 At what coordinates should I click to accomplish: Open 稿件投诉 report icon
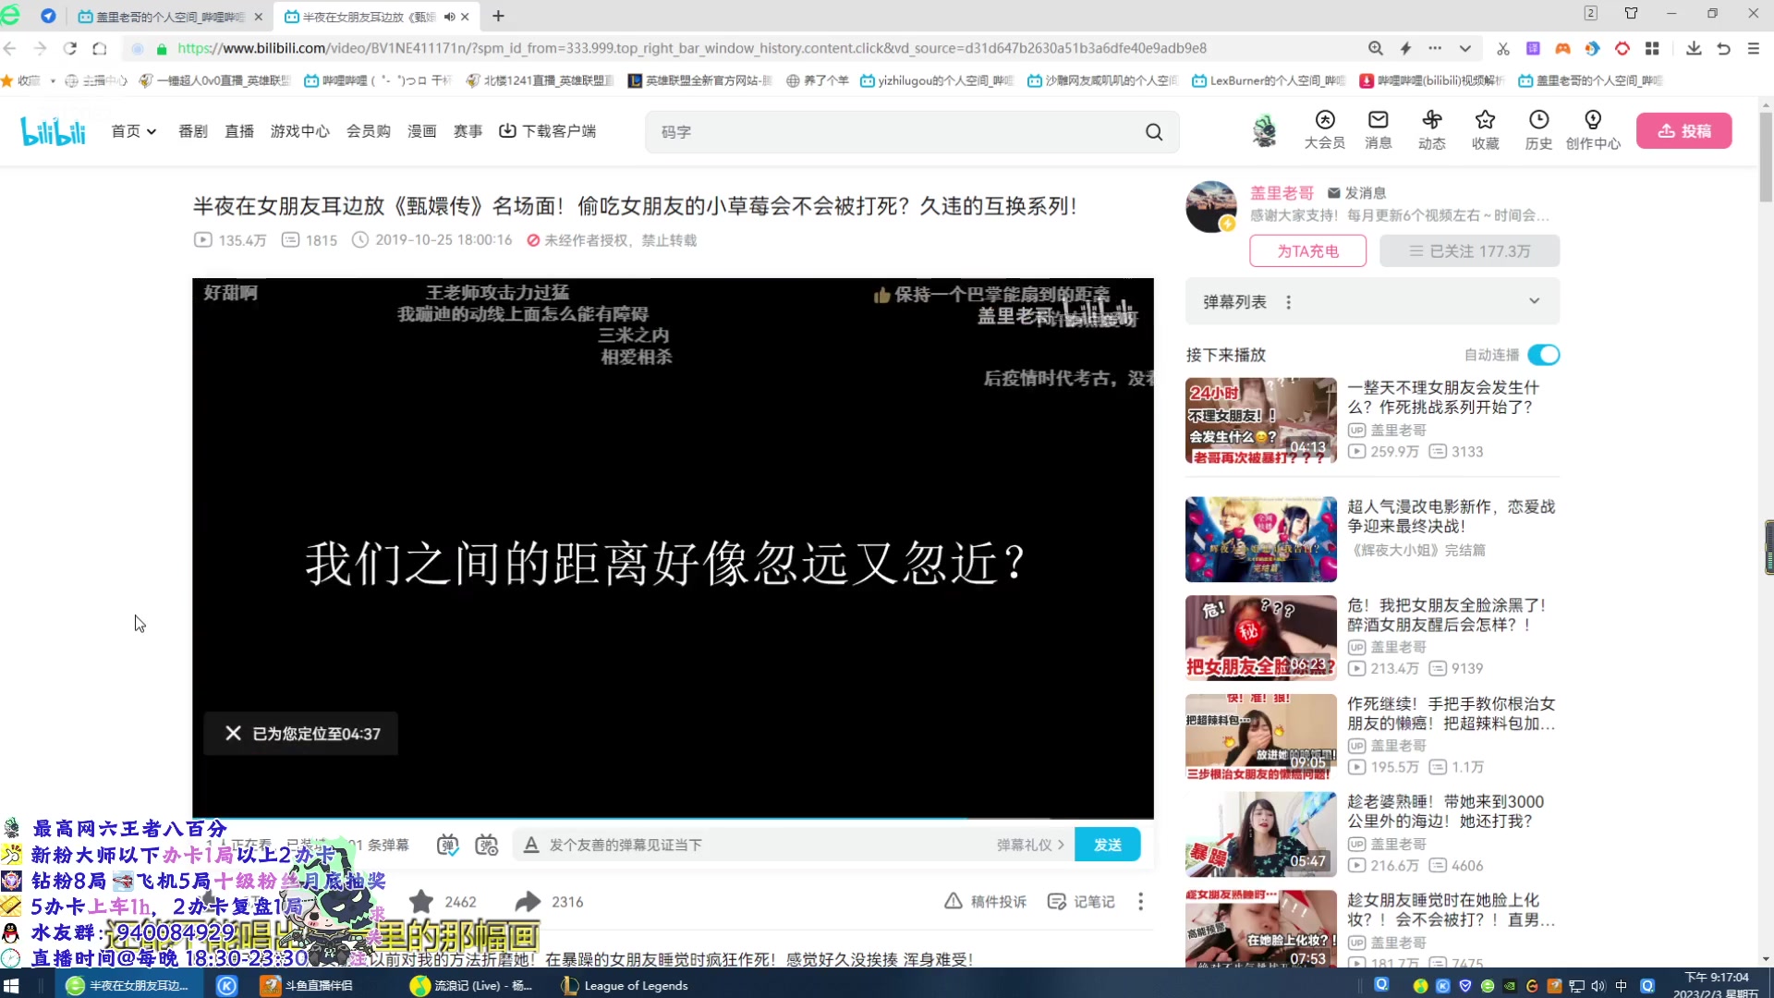pos(985,902)
